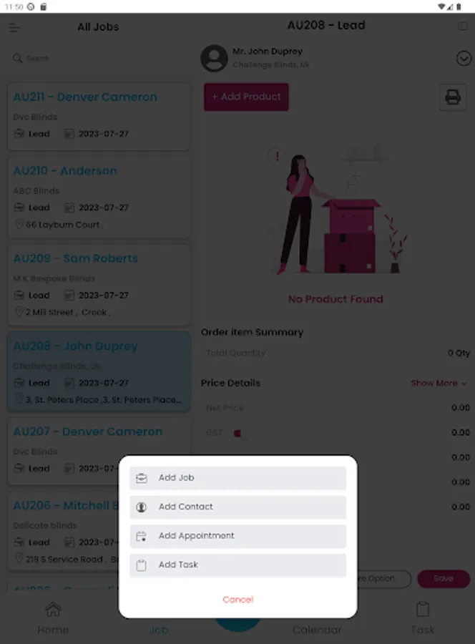Toggle the GST switch

pyautogui.click(x=239, y=434)
